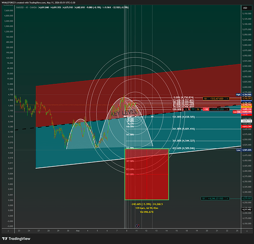Click the High price label
The width and height of the screenshot is (254, 244).
click(238, 95)
